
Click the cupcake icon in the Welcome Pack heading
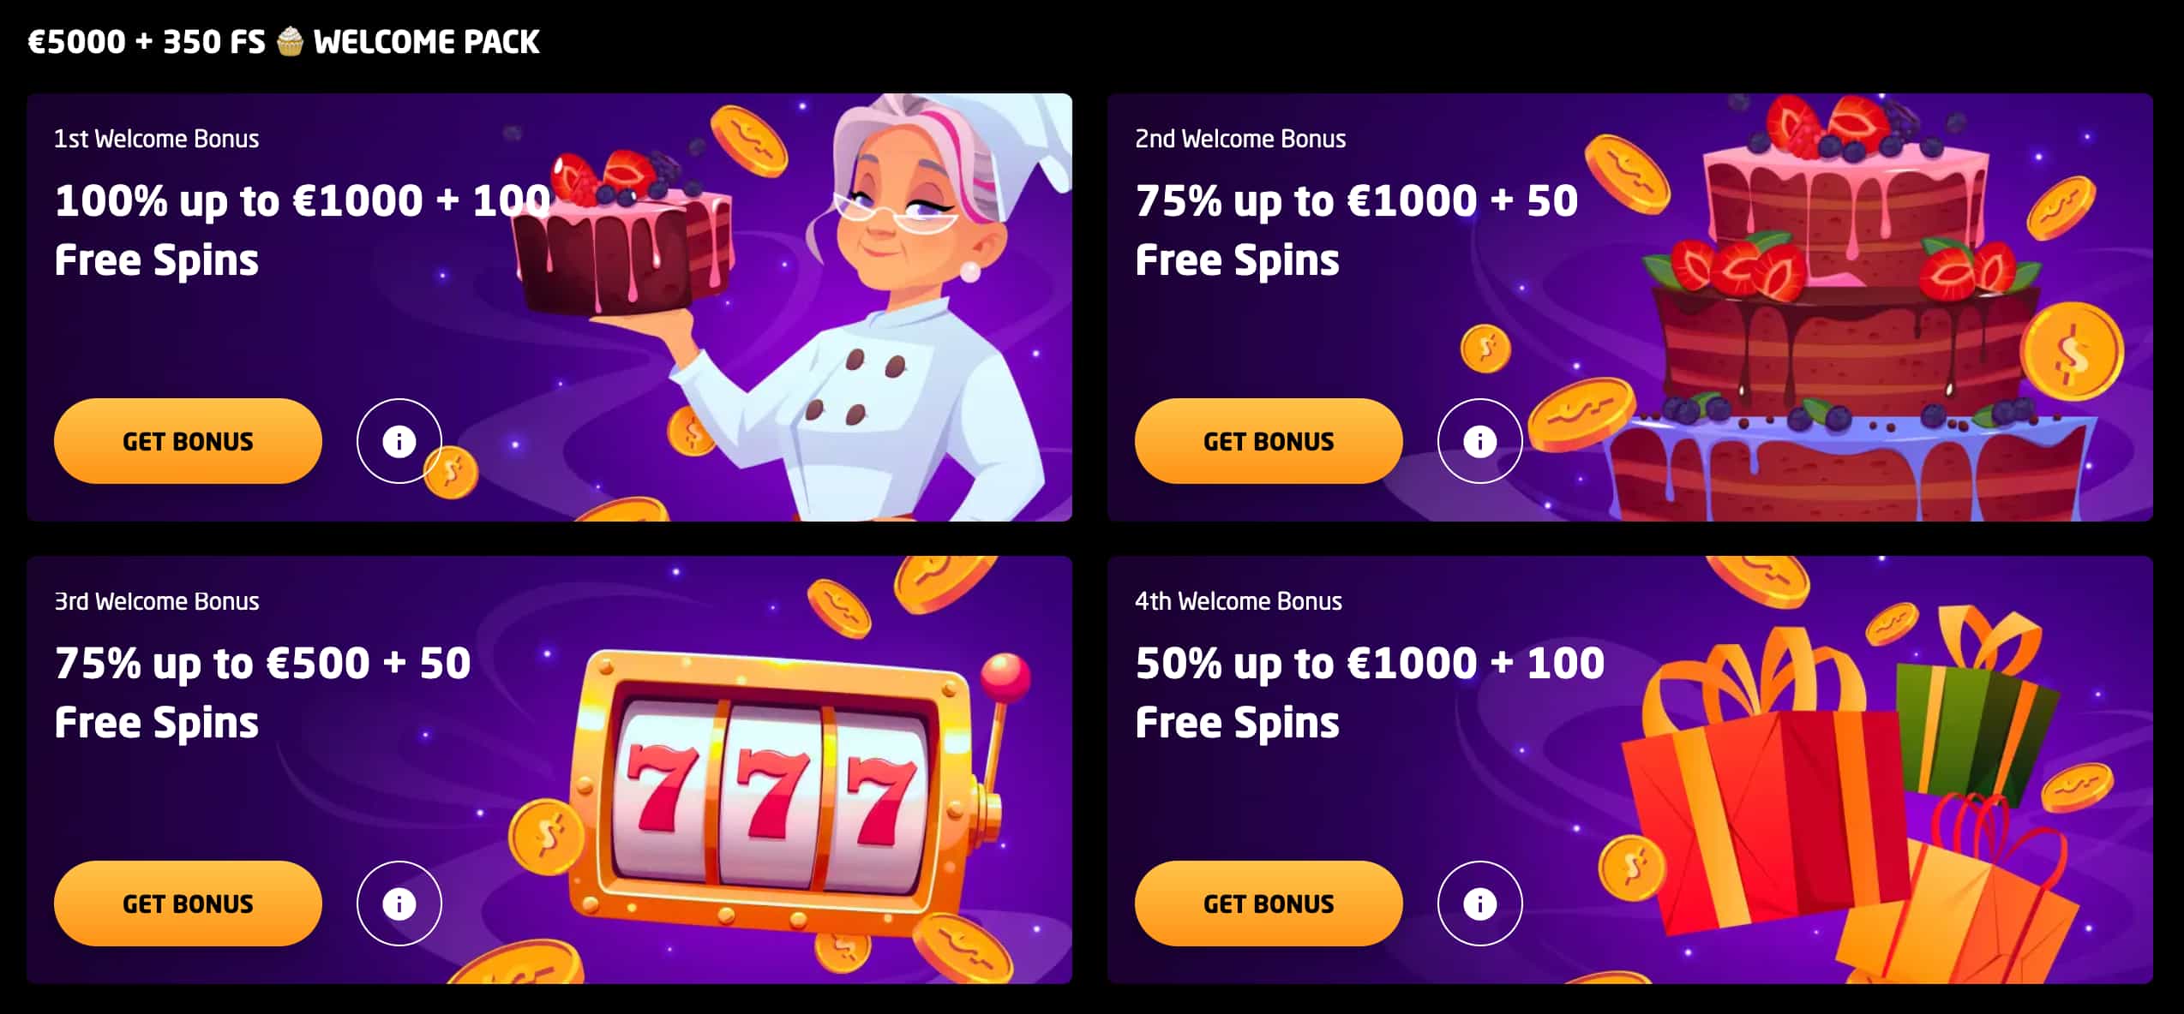point(290,41)
